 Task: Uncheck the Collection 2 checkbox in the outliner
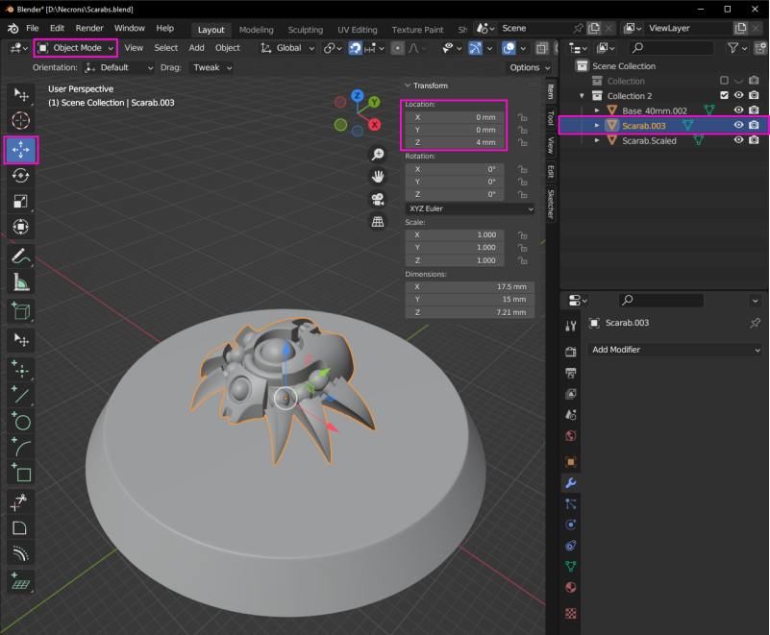point(724,96)
